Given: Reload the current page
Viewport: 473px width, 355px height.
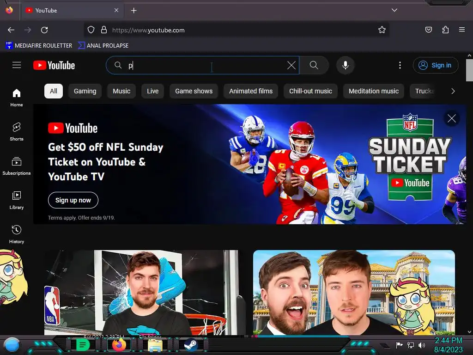Looking at the screenshot, I should pyautogui.click(x=44, y=30).
